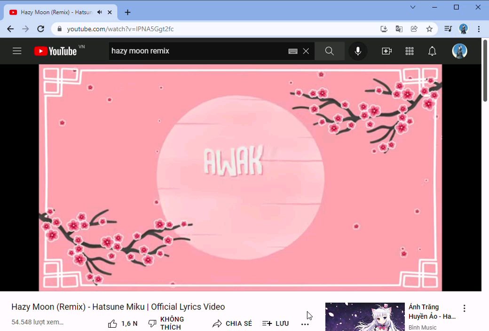This screenshot has height=331, width=489.
Task: Click the video title 'Hazy Moon (Remix) - Hatsune Miku'
Action: coord(118,307)
